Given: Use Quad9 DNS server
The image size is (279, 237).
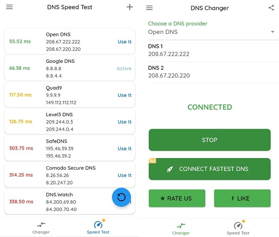Looking at the screenshot, I should click(125, 95).
